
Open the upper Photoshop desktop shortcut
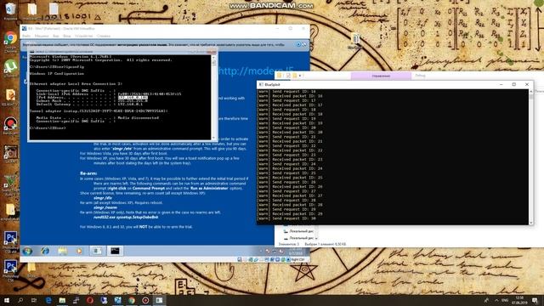[10, 241]
